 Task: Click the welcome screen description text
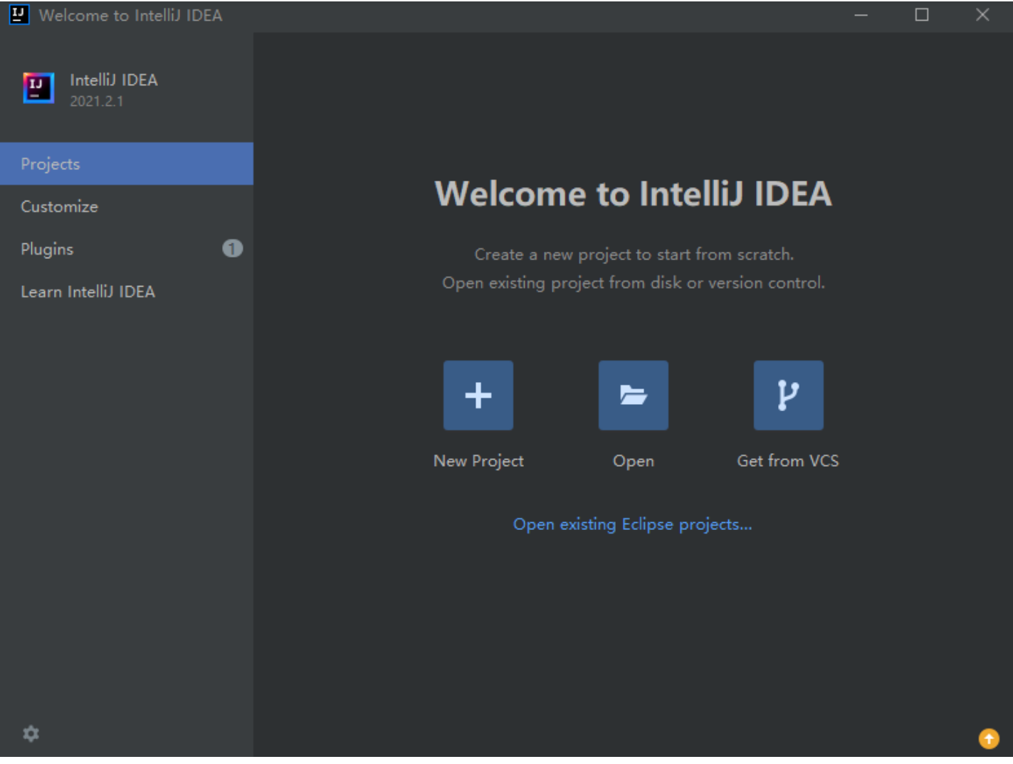click(x=634, y=267)
